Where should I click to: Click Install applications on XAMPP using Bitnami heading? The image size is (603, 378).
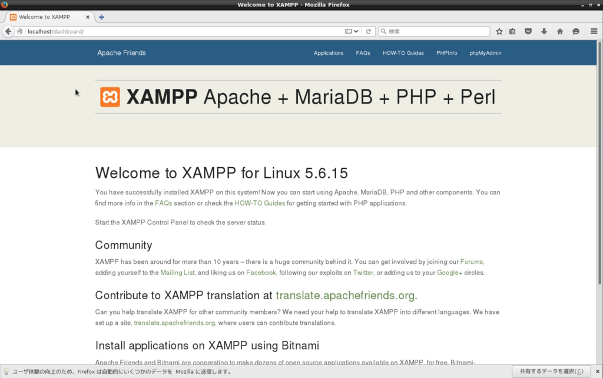coord(207,345)
